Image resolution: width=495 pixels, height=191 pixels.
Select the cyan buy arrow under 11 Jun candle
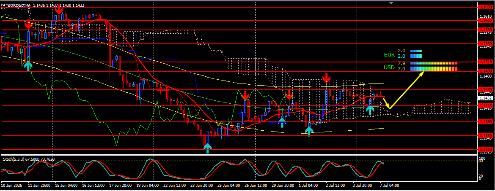(28, 66)
